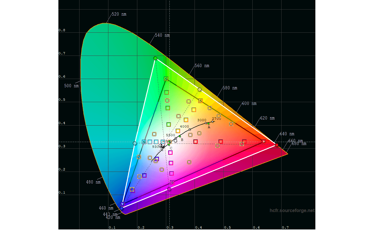Open the hcfr.sourceforge.net watermark link
Image resolution: width=370 pixels, height=230 pixels.
coord(292,211)
